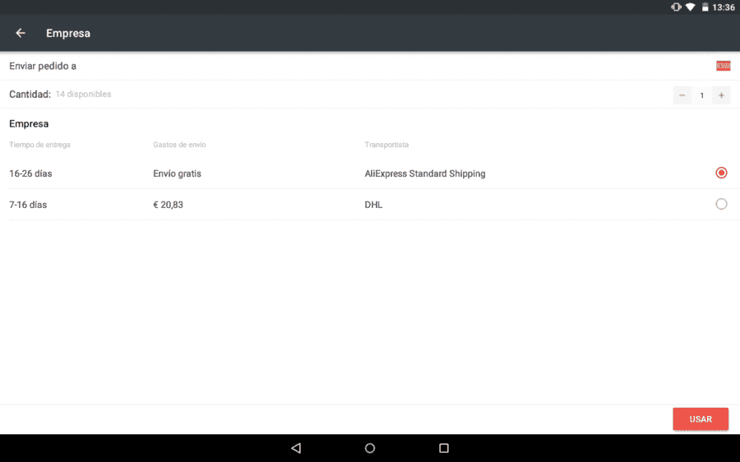This screenshot has width=740, height=462.
Task: Tap the bold 'Empresa' section heading
Action: tap(29, 124)
